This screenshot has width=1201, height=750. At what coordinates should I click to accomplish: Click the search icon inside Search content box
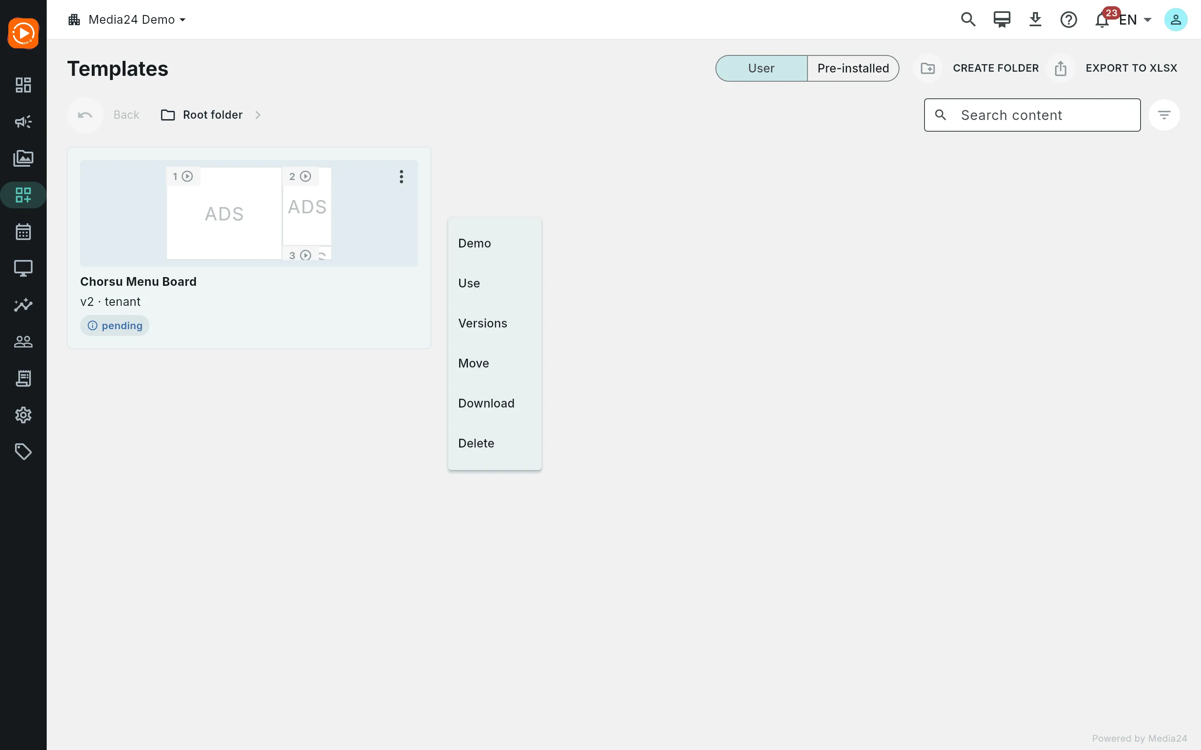[x=940, y=115]
